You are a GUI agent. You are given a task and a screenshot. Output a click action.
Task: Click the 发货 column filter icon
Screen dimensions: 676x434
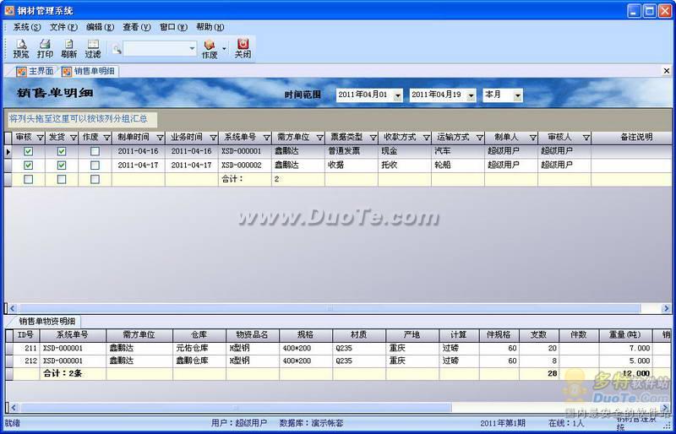[x=74, y=138]
